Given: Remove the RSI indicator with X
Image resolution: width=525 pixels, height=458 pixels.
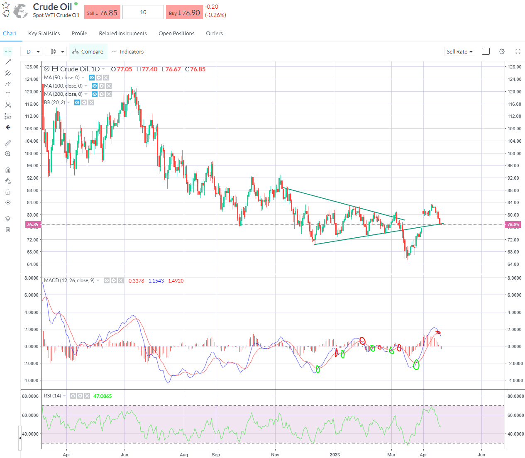Looking at the screenshot, I should [87, 396].
